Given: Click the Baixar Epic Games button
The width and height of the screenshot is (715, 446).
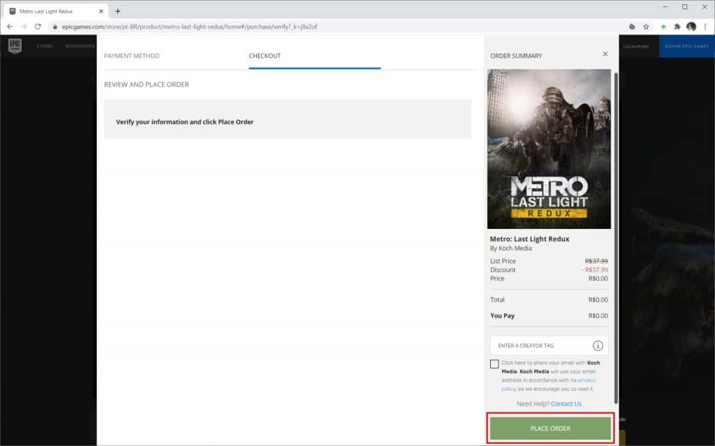Looking at the screenshot, I should [x=687, y=46].
